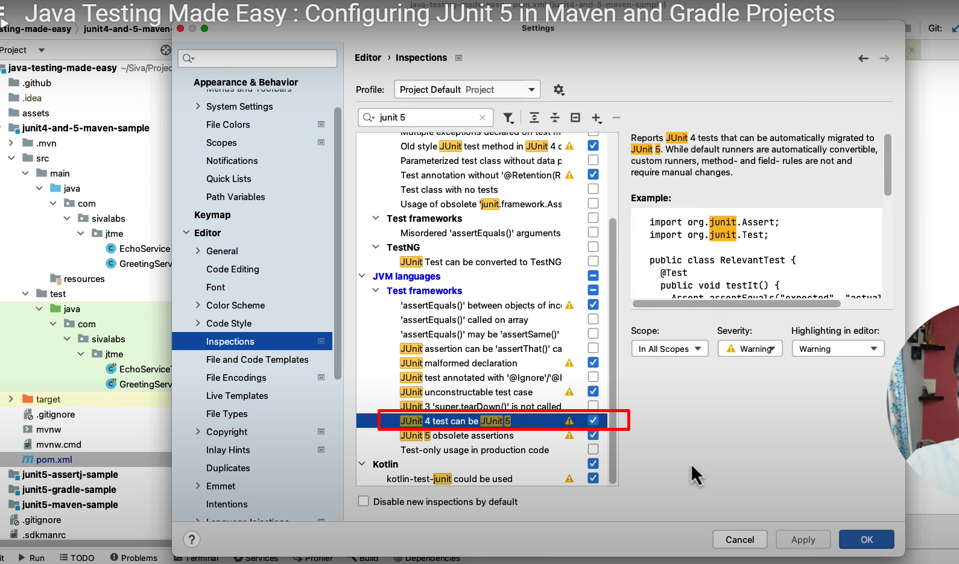Open the Notifications settings page
The width and height of the screenshot is (959, 564).
tap(232, 161)
